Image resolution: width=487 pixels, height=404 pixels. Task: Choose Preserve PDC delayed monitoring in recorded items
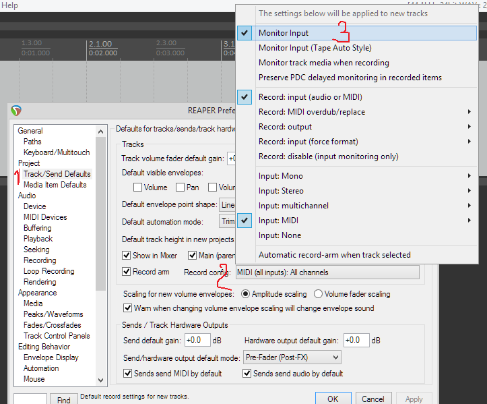pyautogui.click(x=356, y=78)
